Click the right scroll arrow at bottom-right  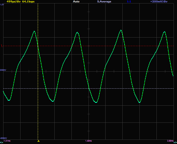(x=175, y=143)
